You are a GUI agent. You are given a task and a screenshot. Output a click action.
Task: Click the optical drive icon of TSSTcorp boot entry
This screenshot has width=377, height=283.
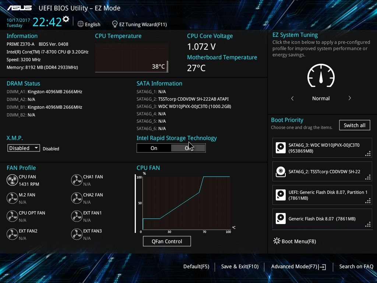click(x=281, y=172)
